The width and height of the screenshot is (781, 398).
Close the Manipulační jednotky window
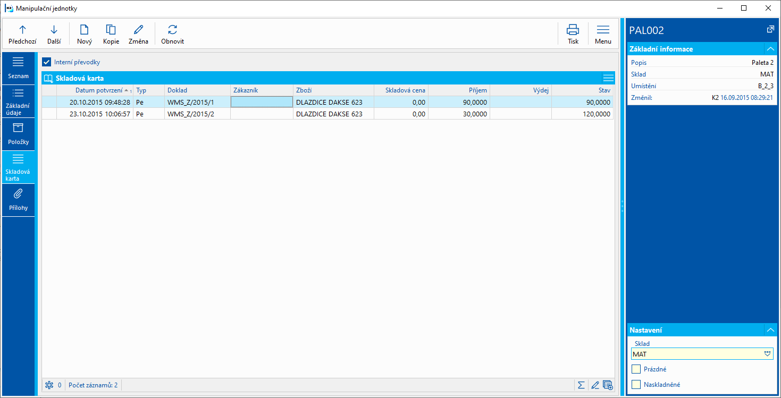click(x=768, y=9)
